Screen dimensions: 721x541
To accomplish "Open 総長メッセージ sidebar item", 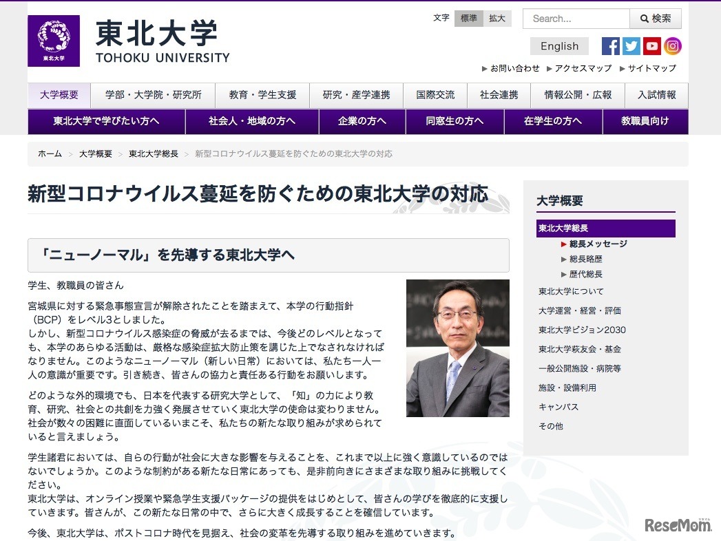I will tap(598, 244).
